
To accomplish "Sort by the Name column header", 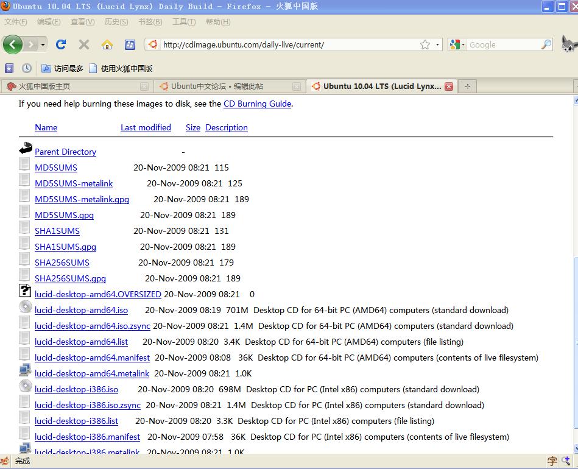I will coord(46,127).
